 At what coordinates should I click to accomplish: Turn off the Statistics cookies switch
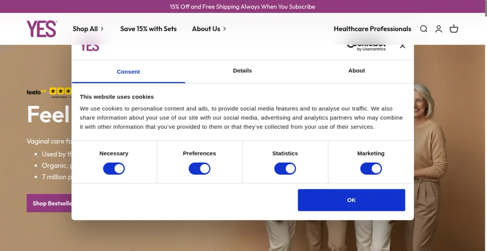(x=285, y=169)
